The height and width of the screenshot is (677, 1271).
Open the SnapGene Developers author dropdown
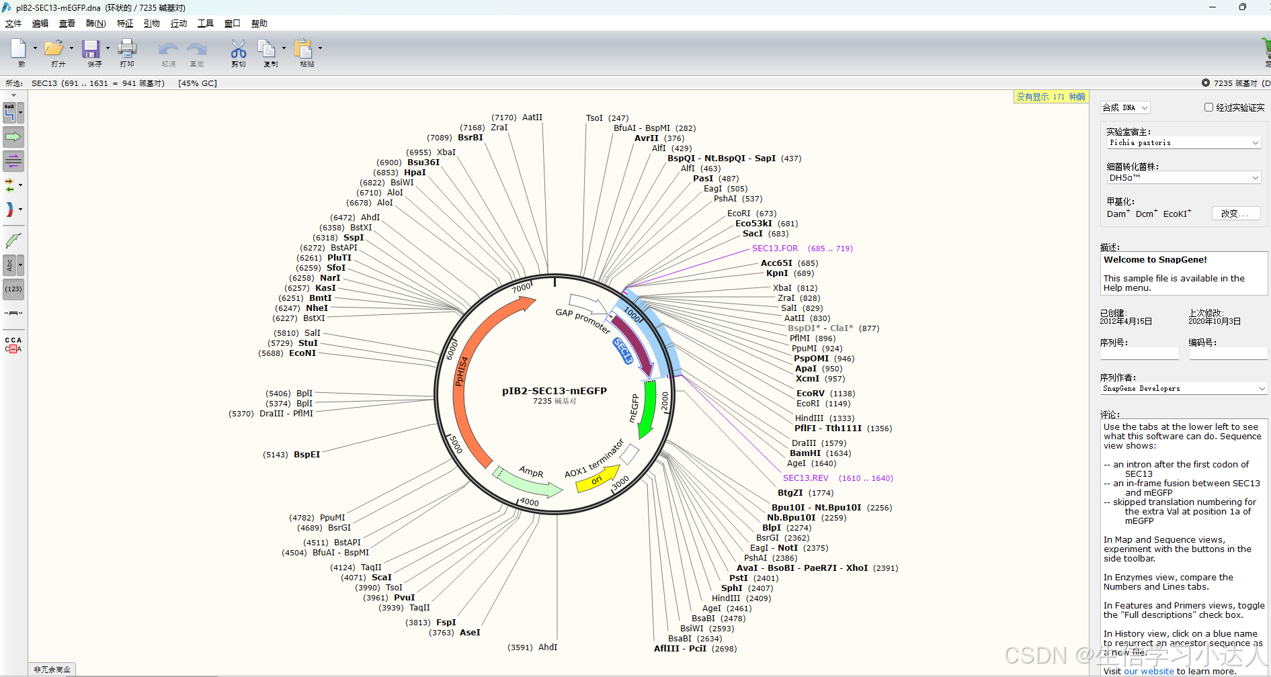click(1184, 389)
